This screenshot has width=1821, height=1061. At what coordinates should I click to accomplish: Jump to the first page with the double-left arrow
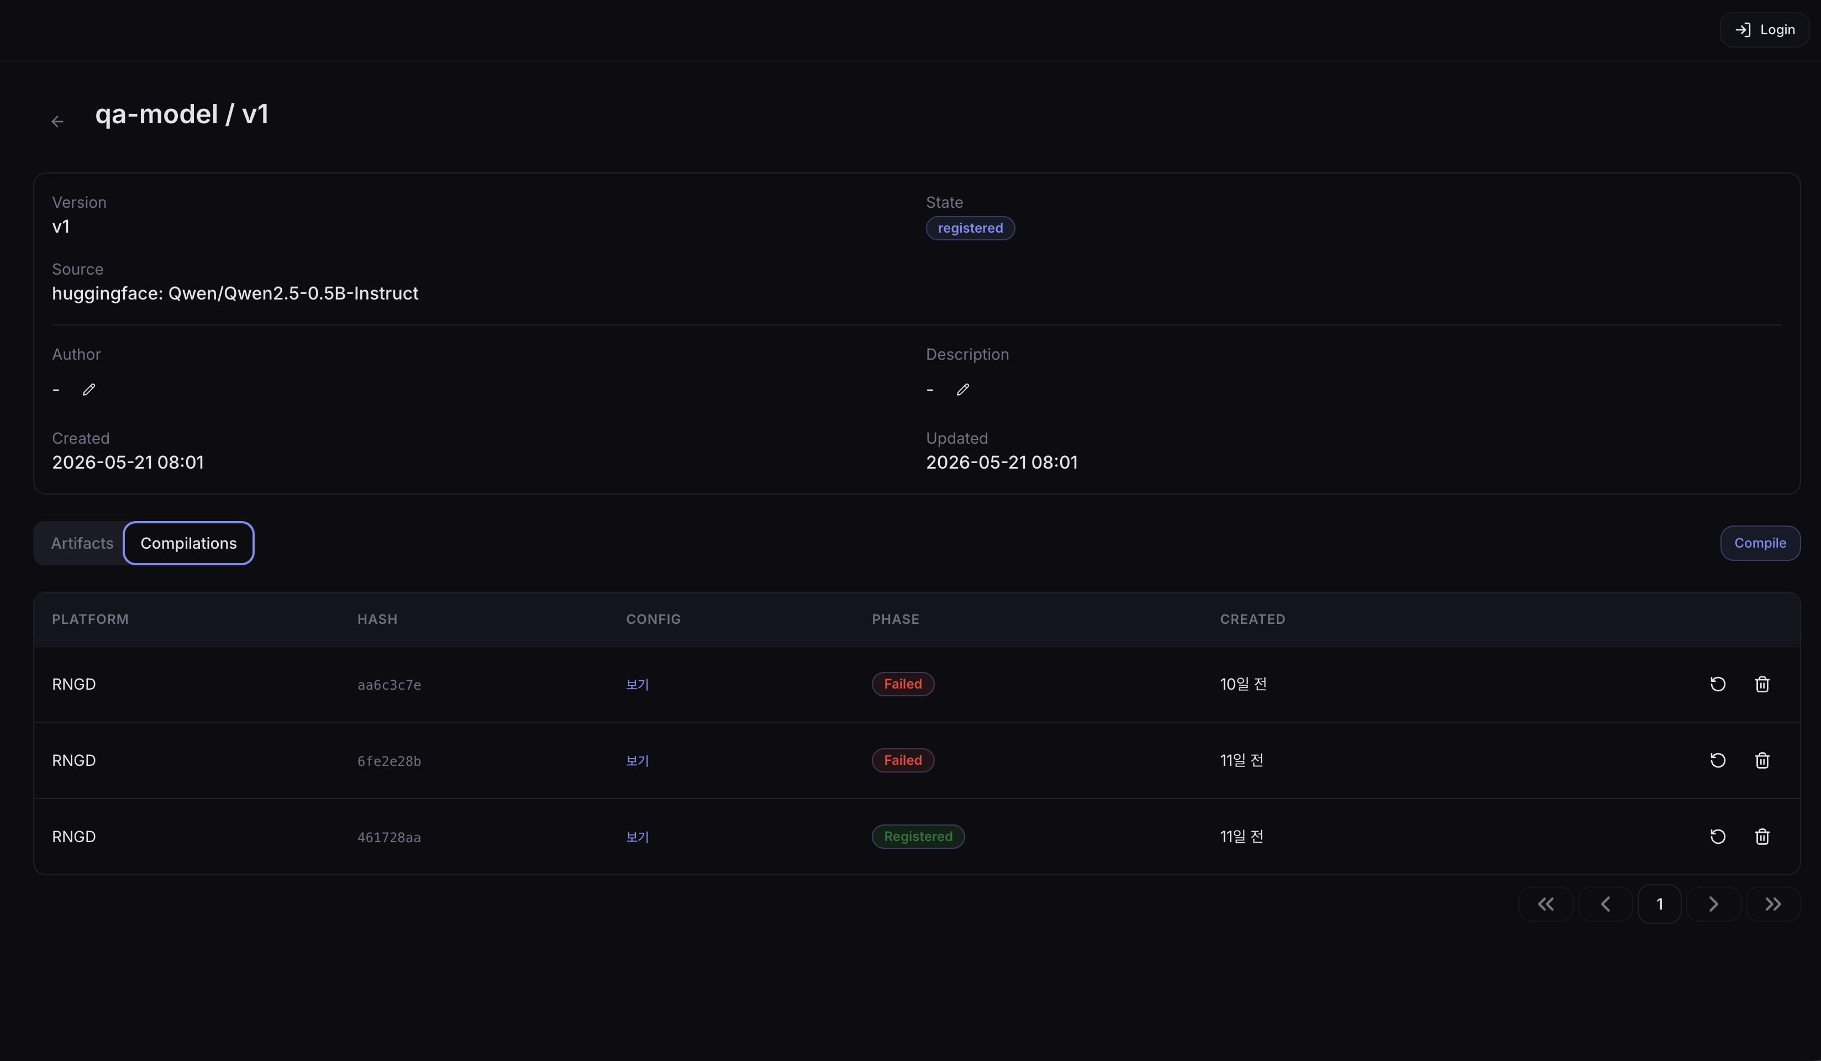pos(1545,904)
